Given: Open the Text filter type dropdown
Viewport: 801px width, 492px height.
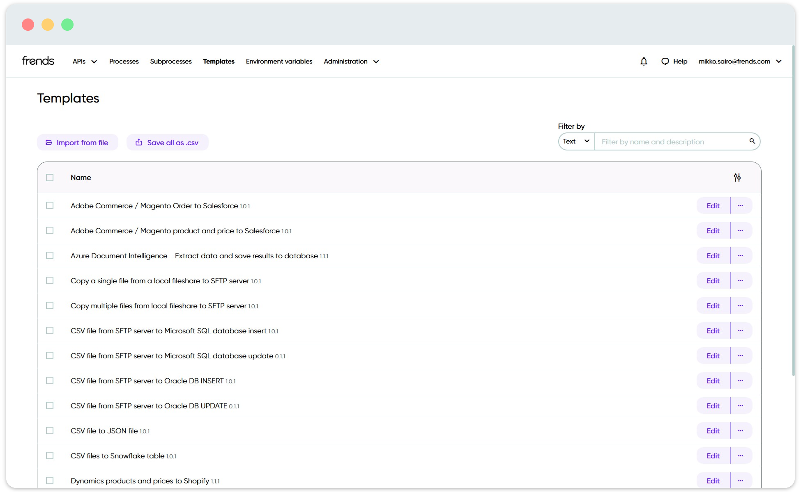Looking at the screenshot, I should tap(576, 141).
